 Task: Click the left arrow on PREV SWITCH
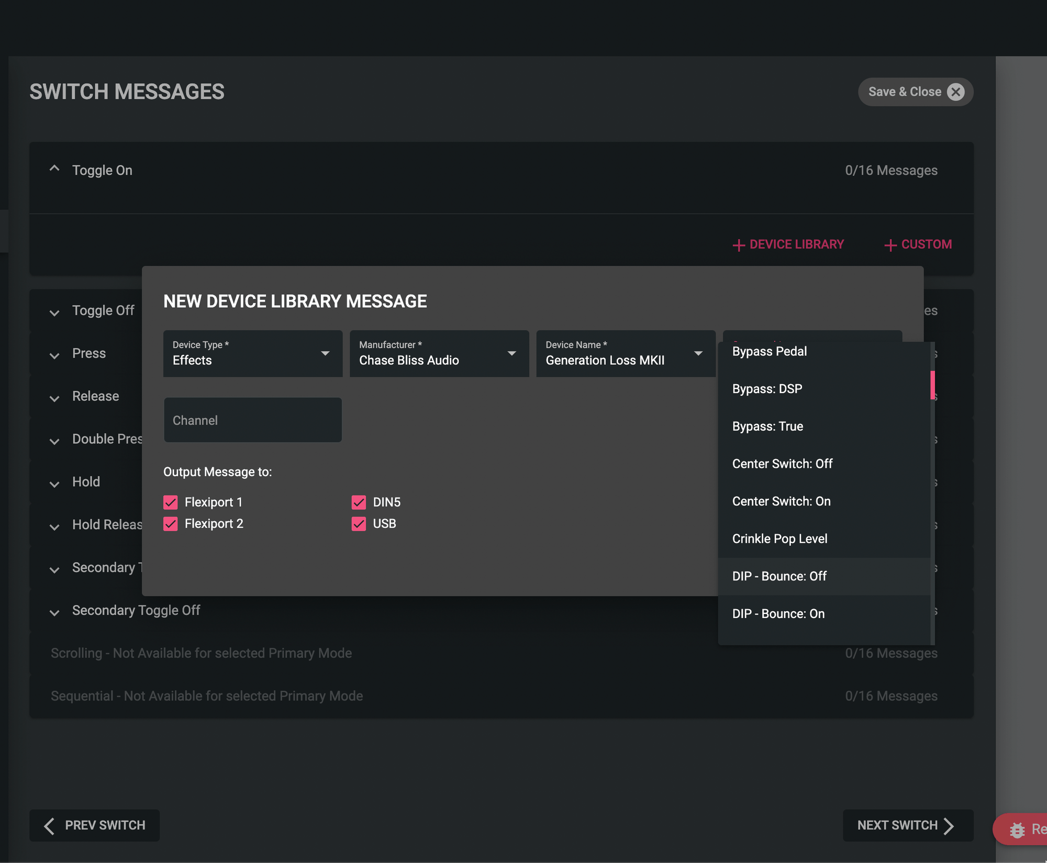[x=50, y=825]
